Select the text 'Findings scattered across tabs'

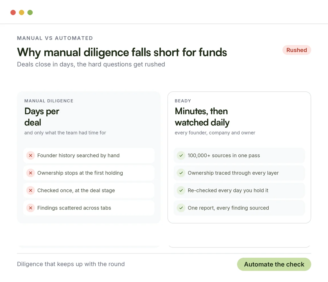coord(74,208)
